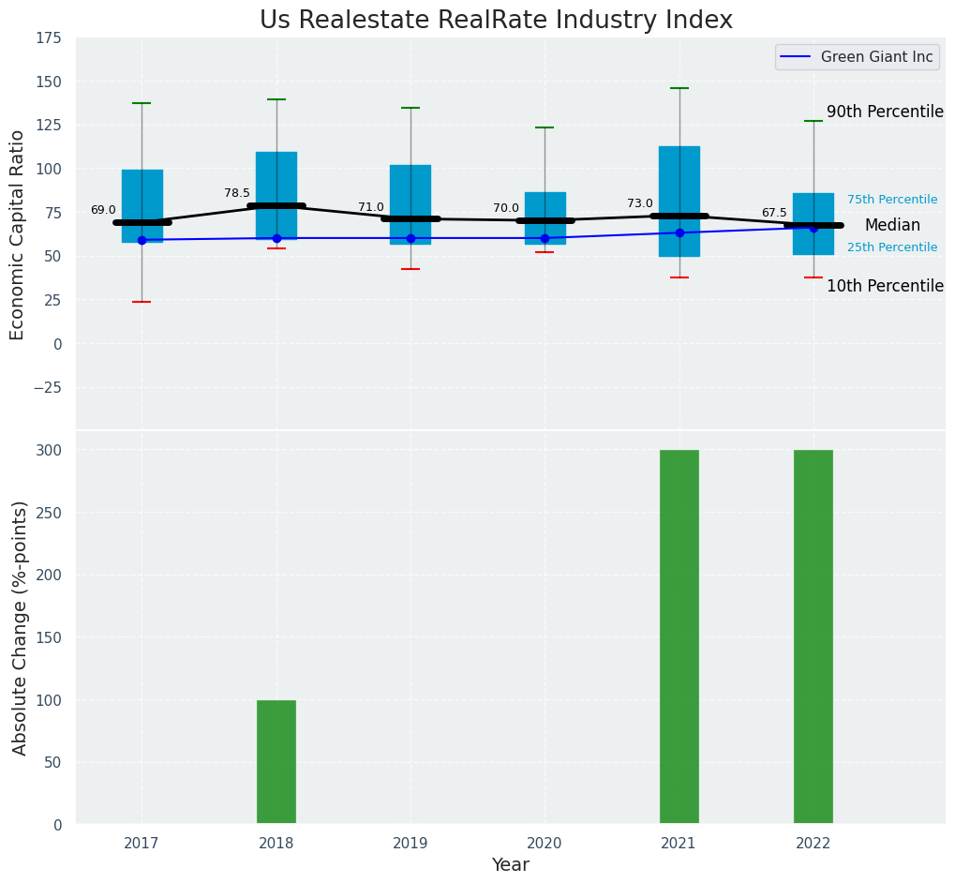Click the Green Giant Inc legend entry
Screen dimensions: 955x883
click(x=876, y=57)
